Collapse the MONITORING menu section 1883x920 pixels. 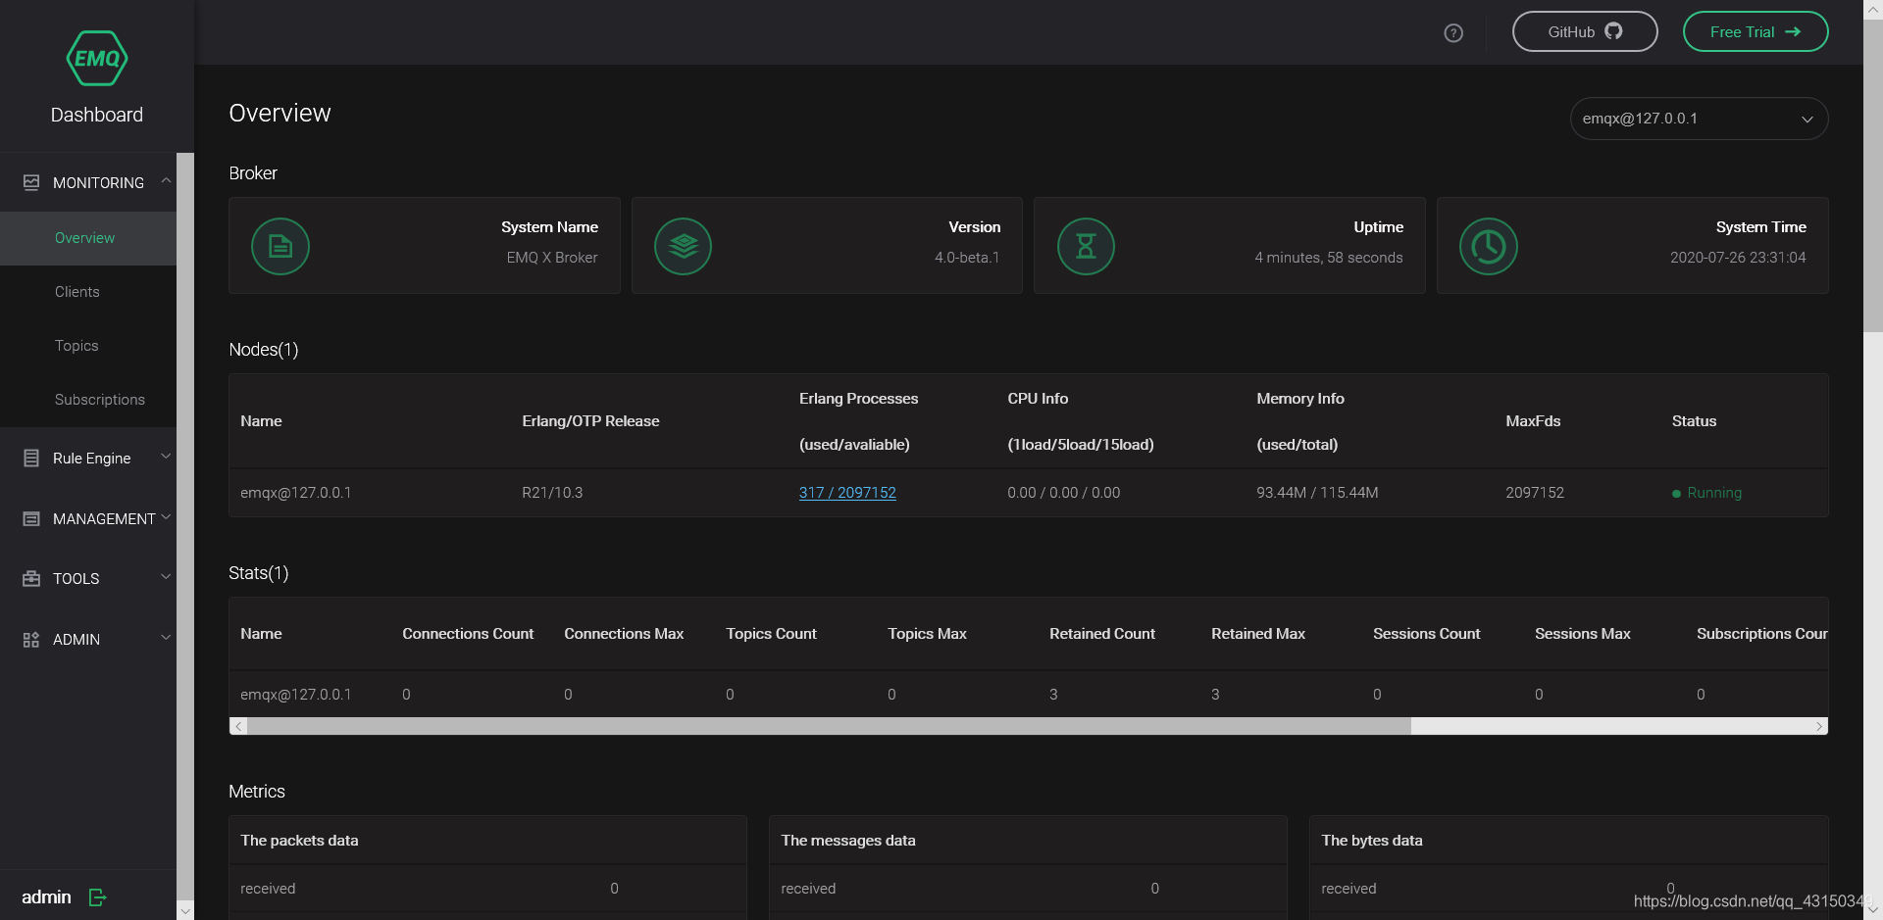click(x=166, y=181)
